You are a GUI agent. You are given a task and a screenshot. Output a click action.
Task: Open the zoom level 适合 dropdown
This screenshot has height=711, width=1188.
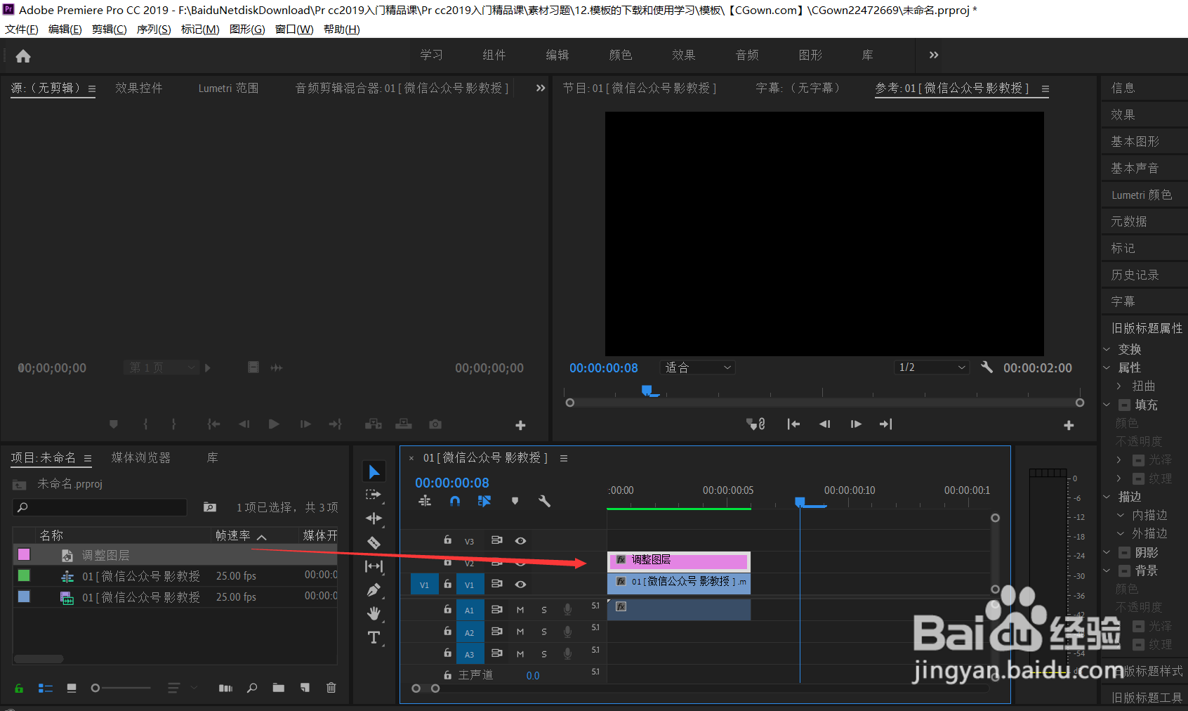[x=697, y=367]
